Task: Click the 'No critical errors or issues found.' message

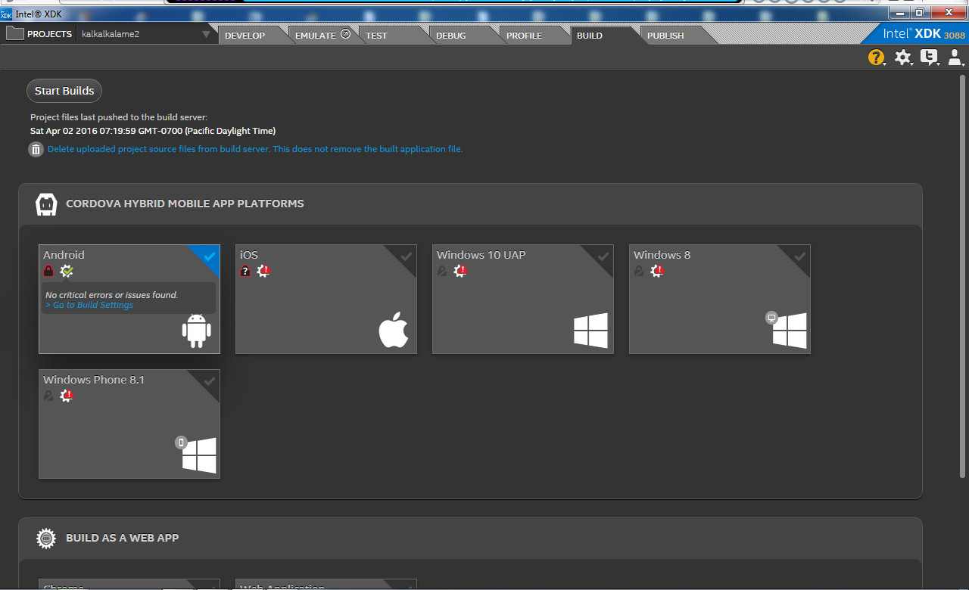Action: (111, 295)
